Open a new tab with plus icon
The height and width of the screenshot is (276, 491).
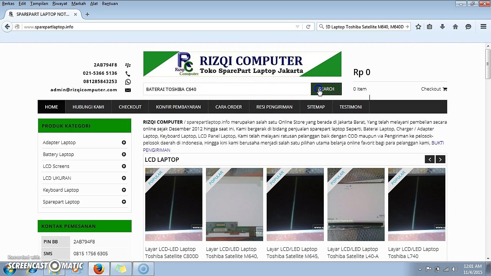pyautogui.click(x=87, y=14)
